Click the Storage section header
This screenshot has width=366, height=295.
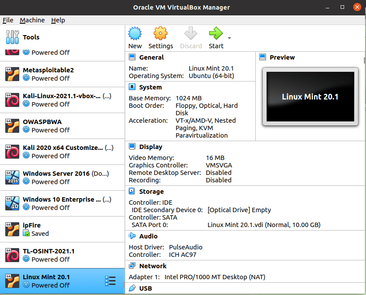(x=151, y=192)
